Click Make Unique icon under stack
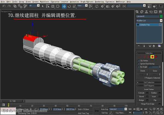This screenshot has height=115, width=164. [x=150, y=46]
